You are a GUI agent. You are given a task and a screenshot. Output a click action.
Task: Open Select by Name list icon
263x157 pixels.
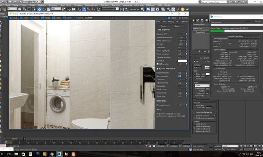(x=24, y=9)
